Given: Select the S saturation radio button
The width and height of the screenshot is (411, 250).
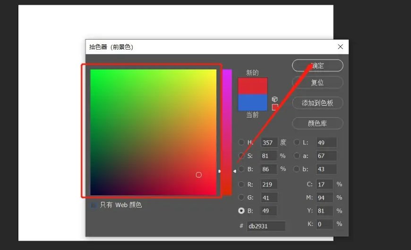Looking at the screenshot, I should pyautogui.click(x=241, y=156).
